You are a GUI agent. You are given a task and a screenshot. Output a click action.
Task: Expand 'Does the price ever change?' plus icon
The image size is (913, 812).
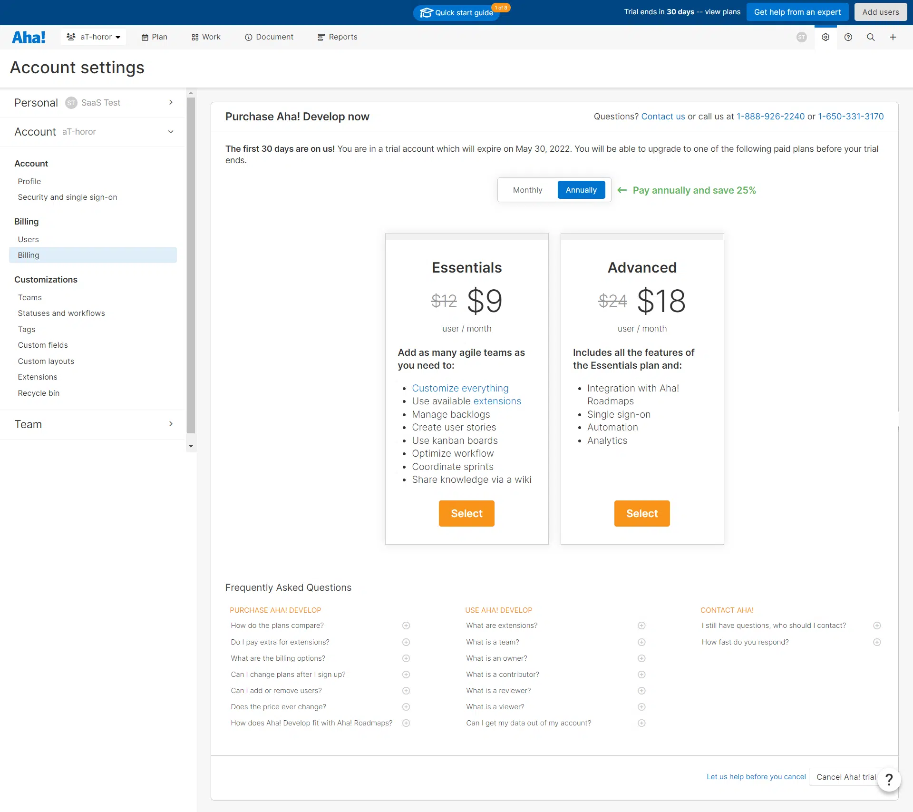(x=406, y=707)
